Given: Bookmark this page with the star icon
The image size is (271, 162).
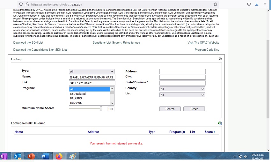Looking at the screenshot, I should [216, 4].
